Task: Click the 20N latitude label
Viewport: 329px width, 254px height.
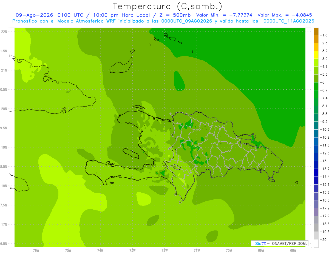Action: coord(5,109)
